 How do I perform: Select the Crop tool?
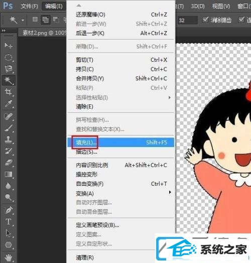coord(9,92)
